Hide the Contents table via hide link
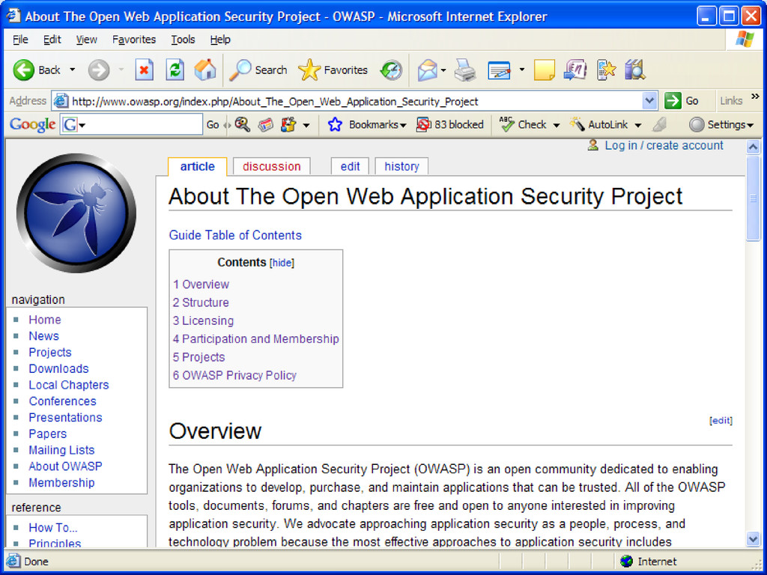Image resolution: width=767 pixels, height=575 pixels. (x=282, y=263)
